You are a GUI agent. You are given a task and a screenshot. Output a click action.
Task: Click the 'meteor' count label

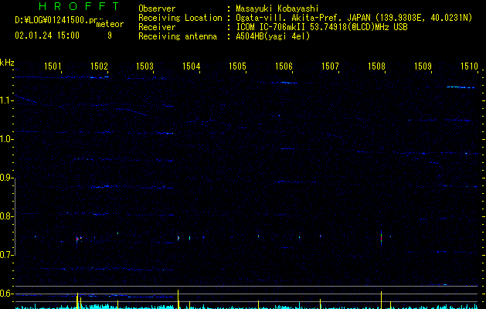point(110,24)
